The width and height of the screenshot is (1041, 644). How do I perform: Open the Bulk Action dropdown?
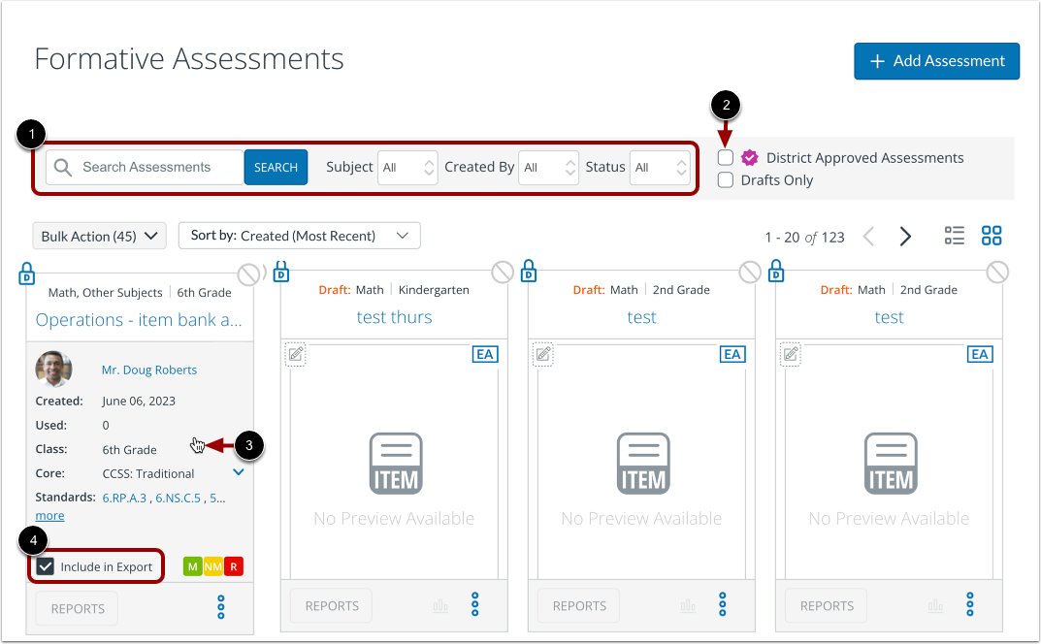tap(99, 235)
